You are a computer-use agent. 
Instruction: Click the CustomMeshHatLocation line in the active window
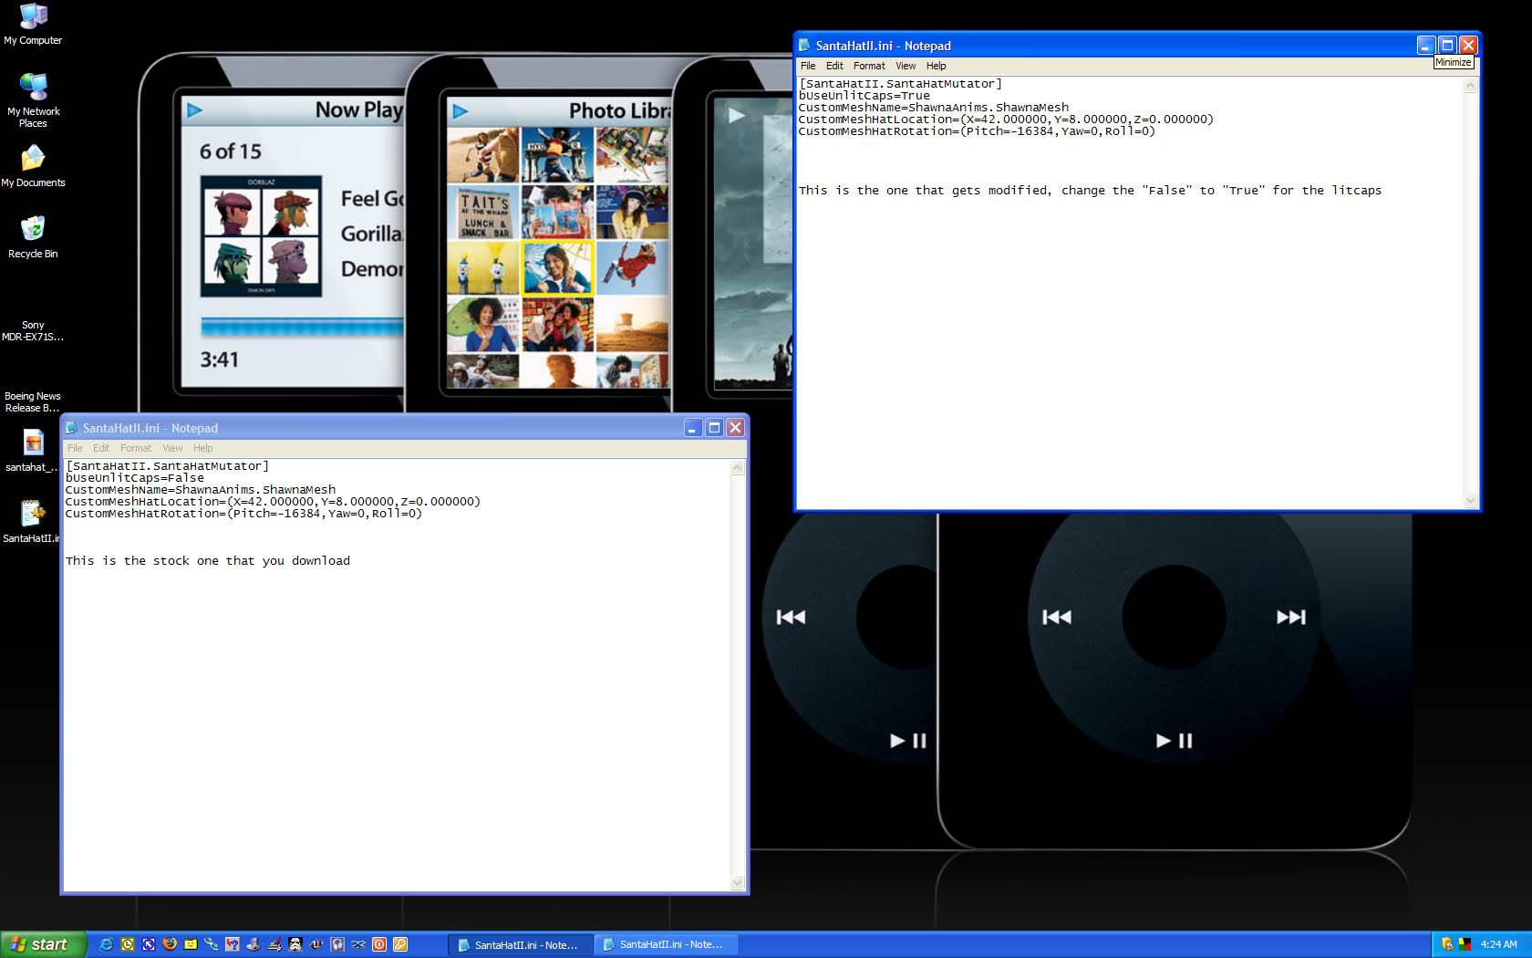[1006, 119]
